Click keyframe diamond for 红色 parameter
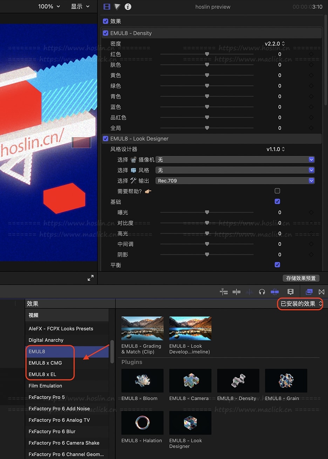The height and width of the screenshot is (459, 328). pos(311,54)
